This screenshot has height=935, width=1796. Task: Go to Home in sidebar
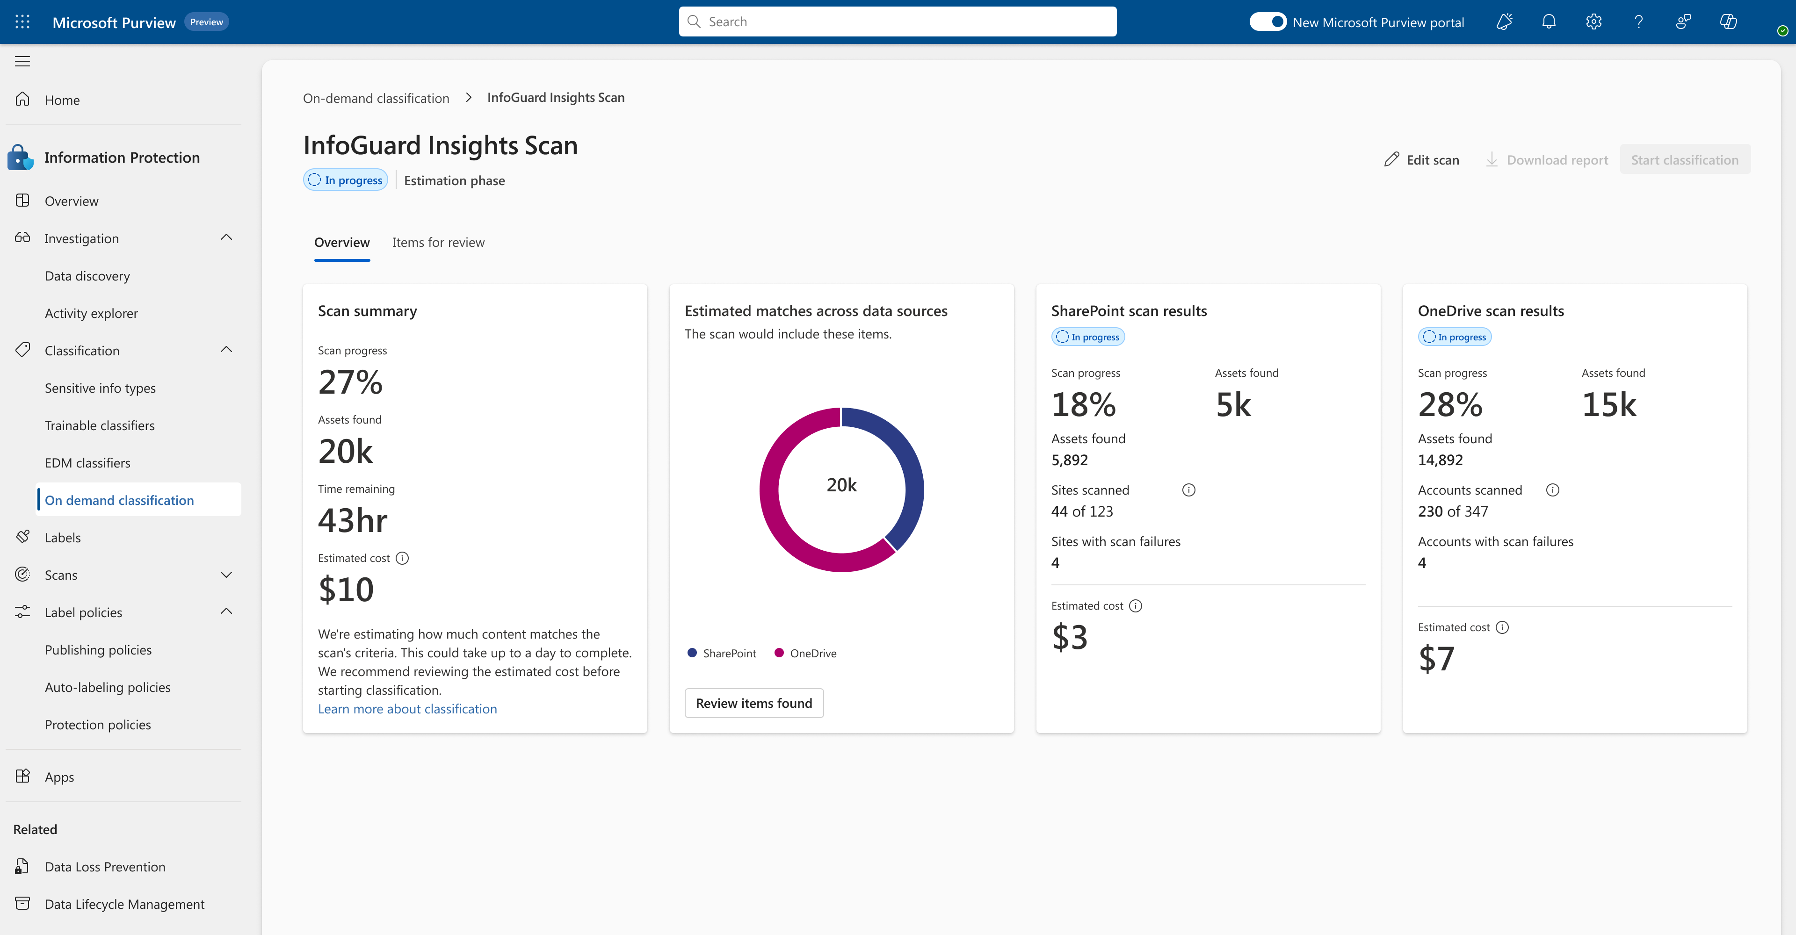click(x=62, y=100)
